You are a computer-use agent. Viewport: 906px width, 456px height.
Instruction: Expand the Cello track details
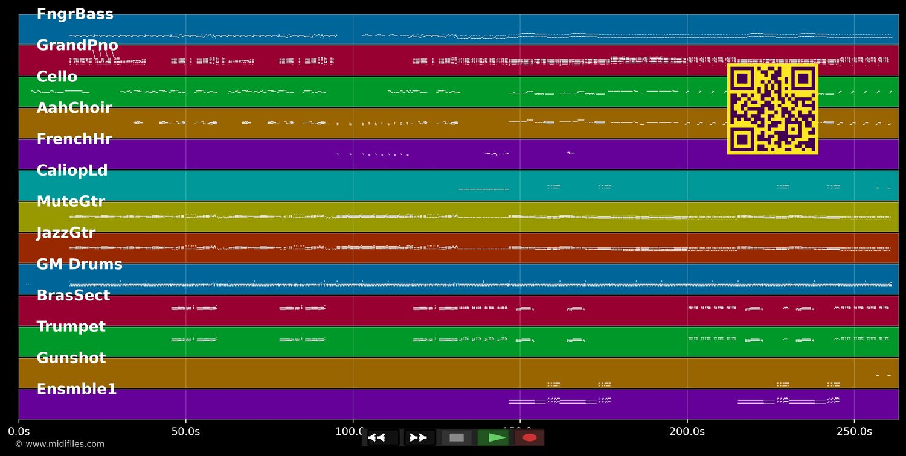57,76
